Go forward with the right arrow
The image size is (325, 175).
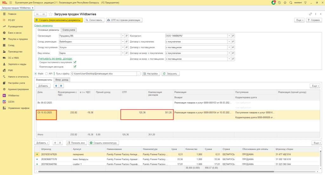tap(43, 14)
